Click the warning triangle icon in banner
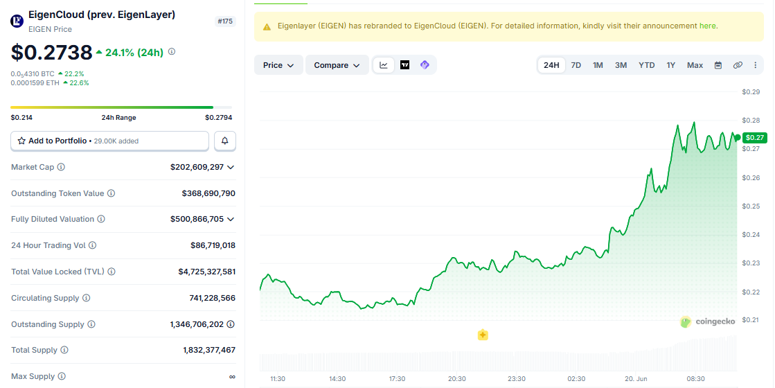 267,27
